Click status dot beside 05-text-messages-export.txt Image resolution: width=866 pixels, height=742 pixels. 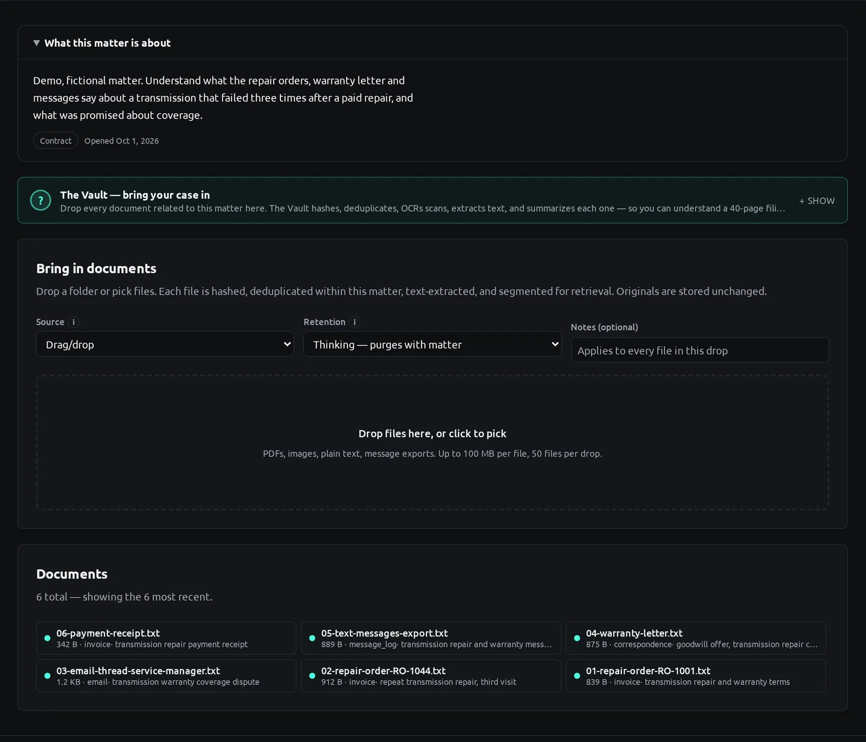312,638
